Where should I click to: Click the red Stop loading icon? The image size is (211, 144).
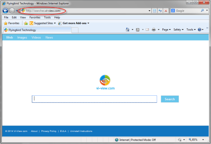pyautogui.click(x=166, y=11)
